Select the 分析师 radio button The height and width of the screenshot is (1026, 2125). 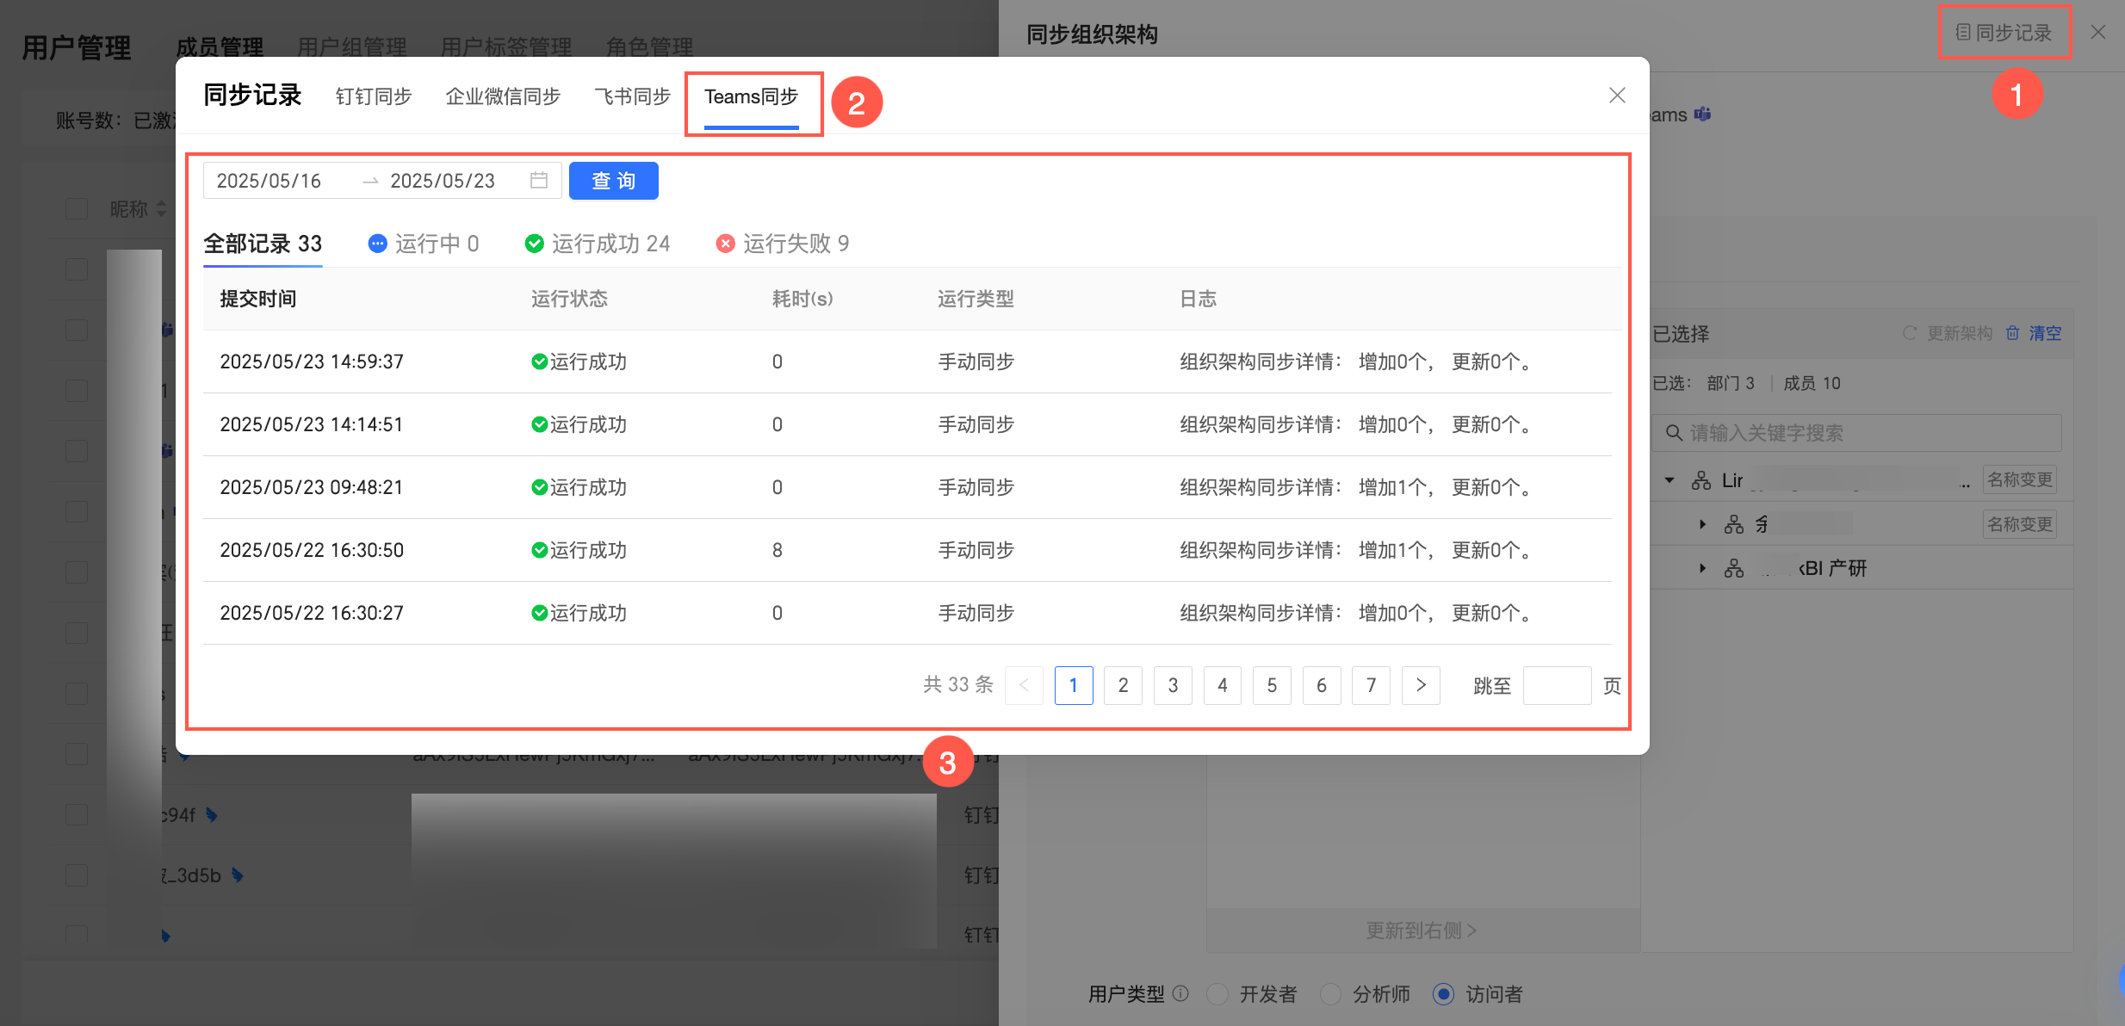(1330, 994)
